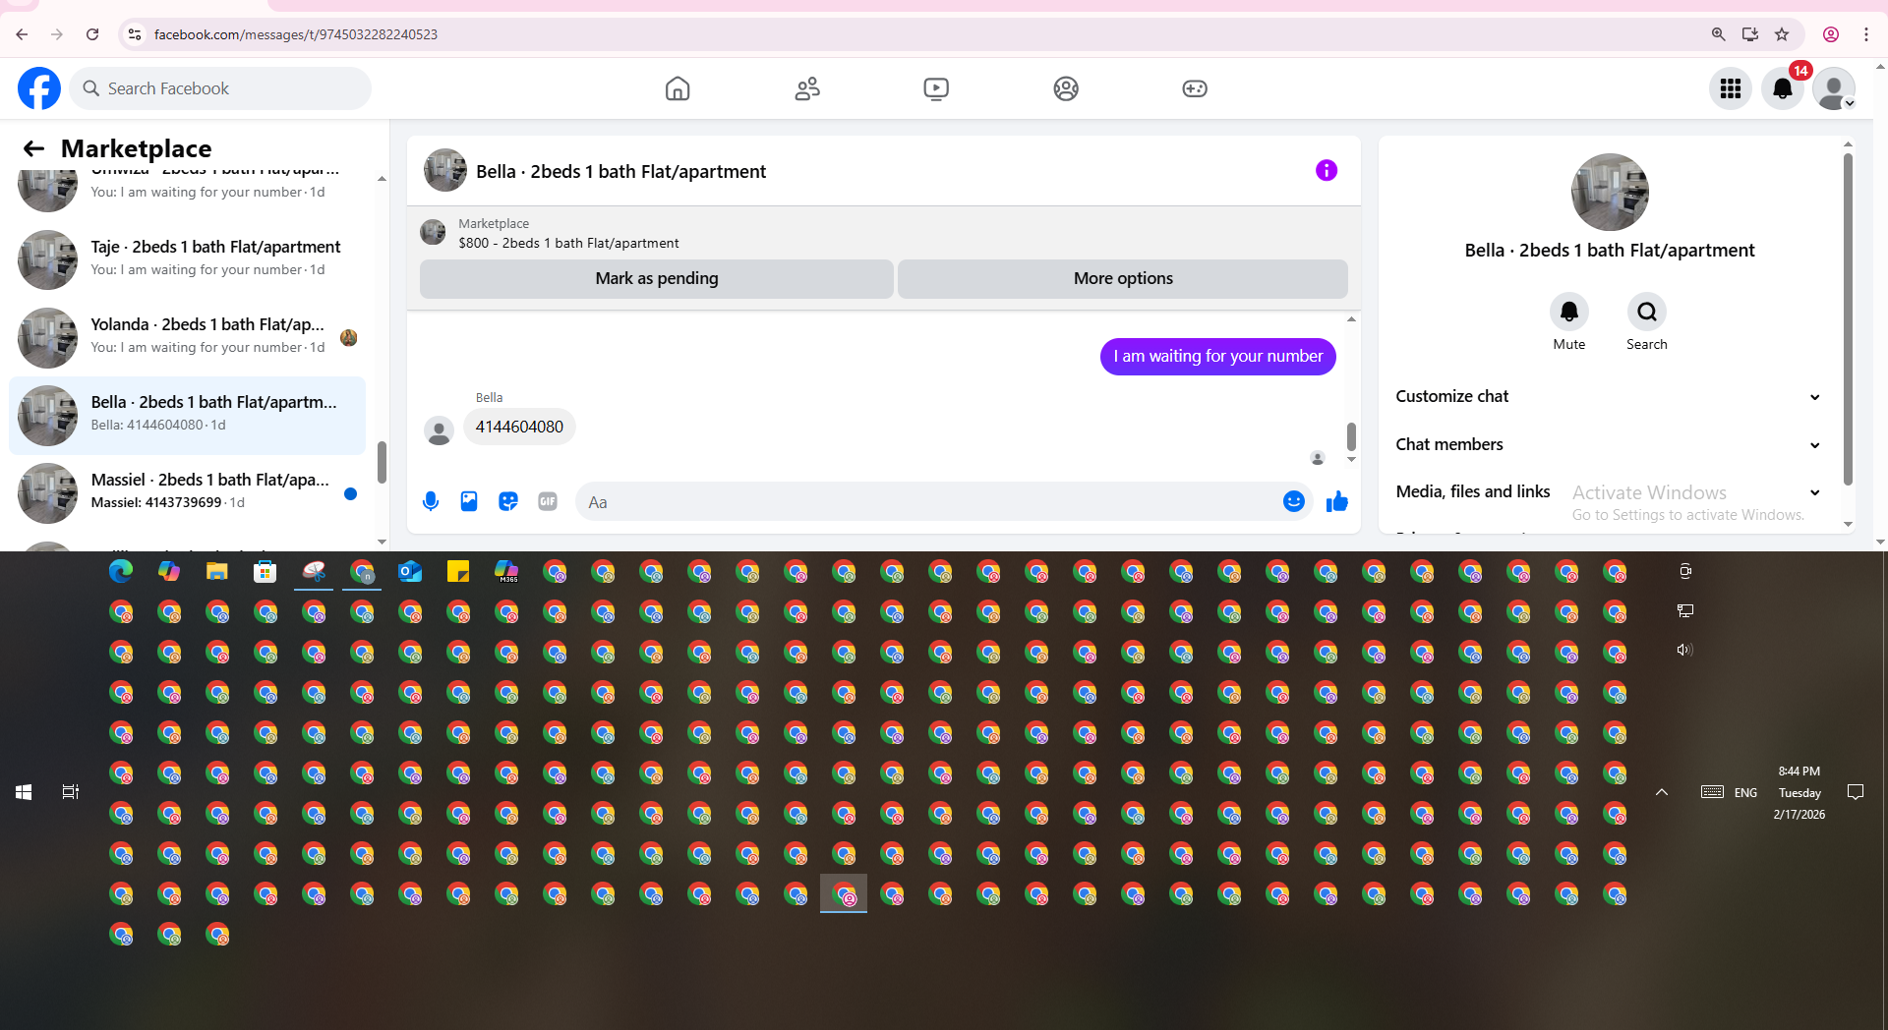
Task: Open File Explorer from the taskbar
Action: pyautogui.click(x=216, y=572)
